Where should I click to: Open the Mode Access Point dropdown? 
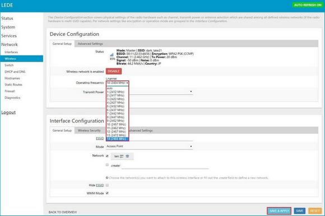click(x=149, y=146)
